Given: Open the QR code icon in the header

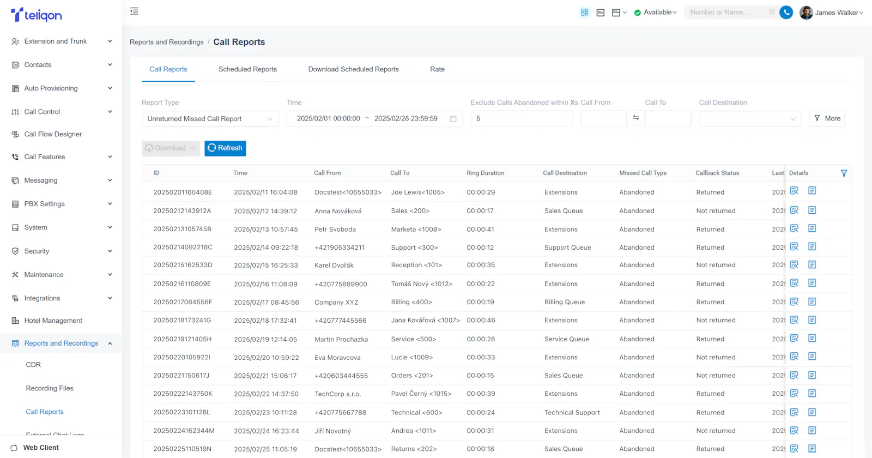Looking at the screenshot, I should [585, 12].
